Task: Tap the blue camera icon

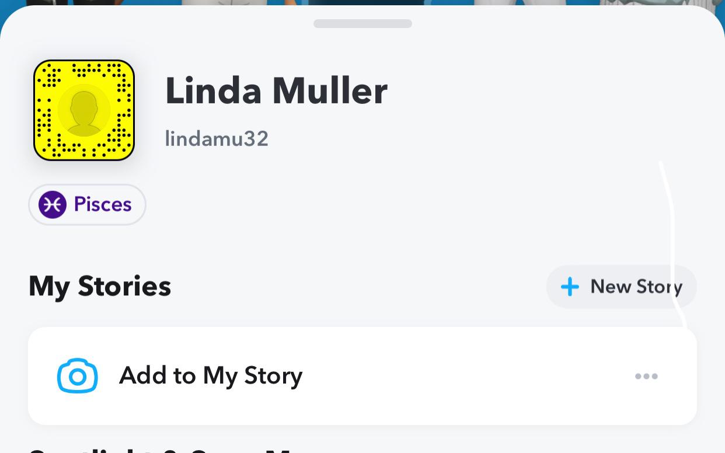Action: (x=78, y=376)
